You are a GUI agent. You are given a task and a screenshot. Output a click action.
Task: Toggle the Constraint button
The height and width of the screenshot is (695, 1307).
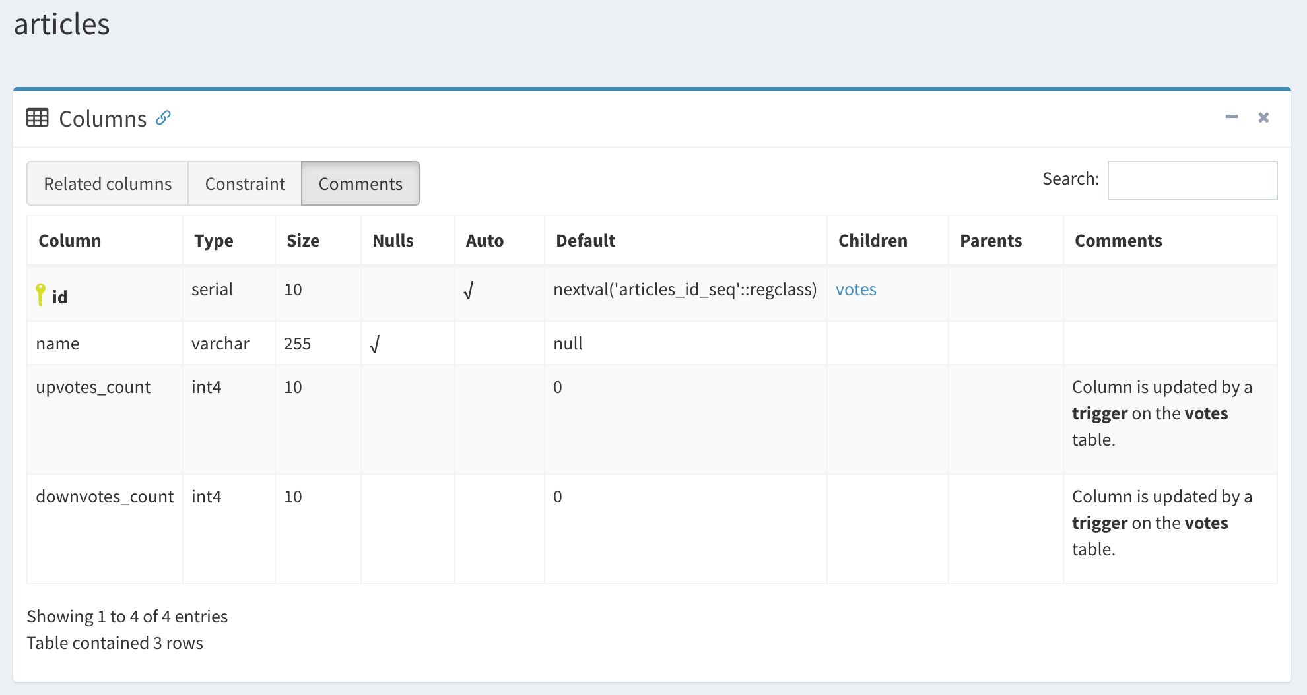tap(245, 183)
